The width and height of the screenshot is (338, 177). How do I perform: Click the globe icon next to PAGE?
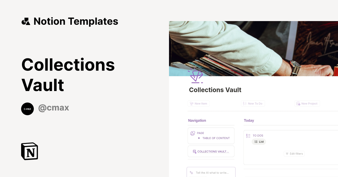point(193,133)
